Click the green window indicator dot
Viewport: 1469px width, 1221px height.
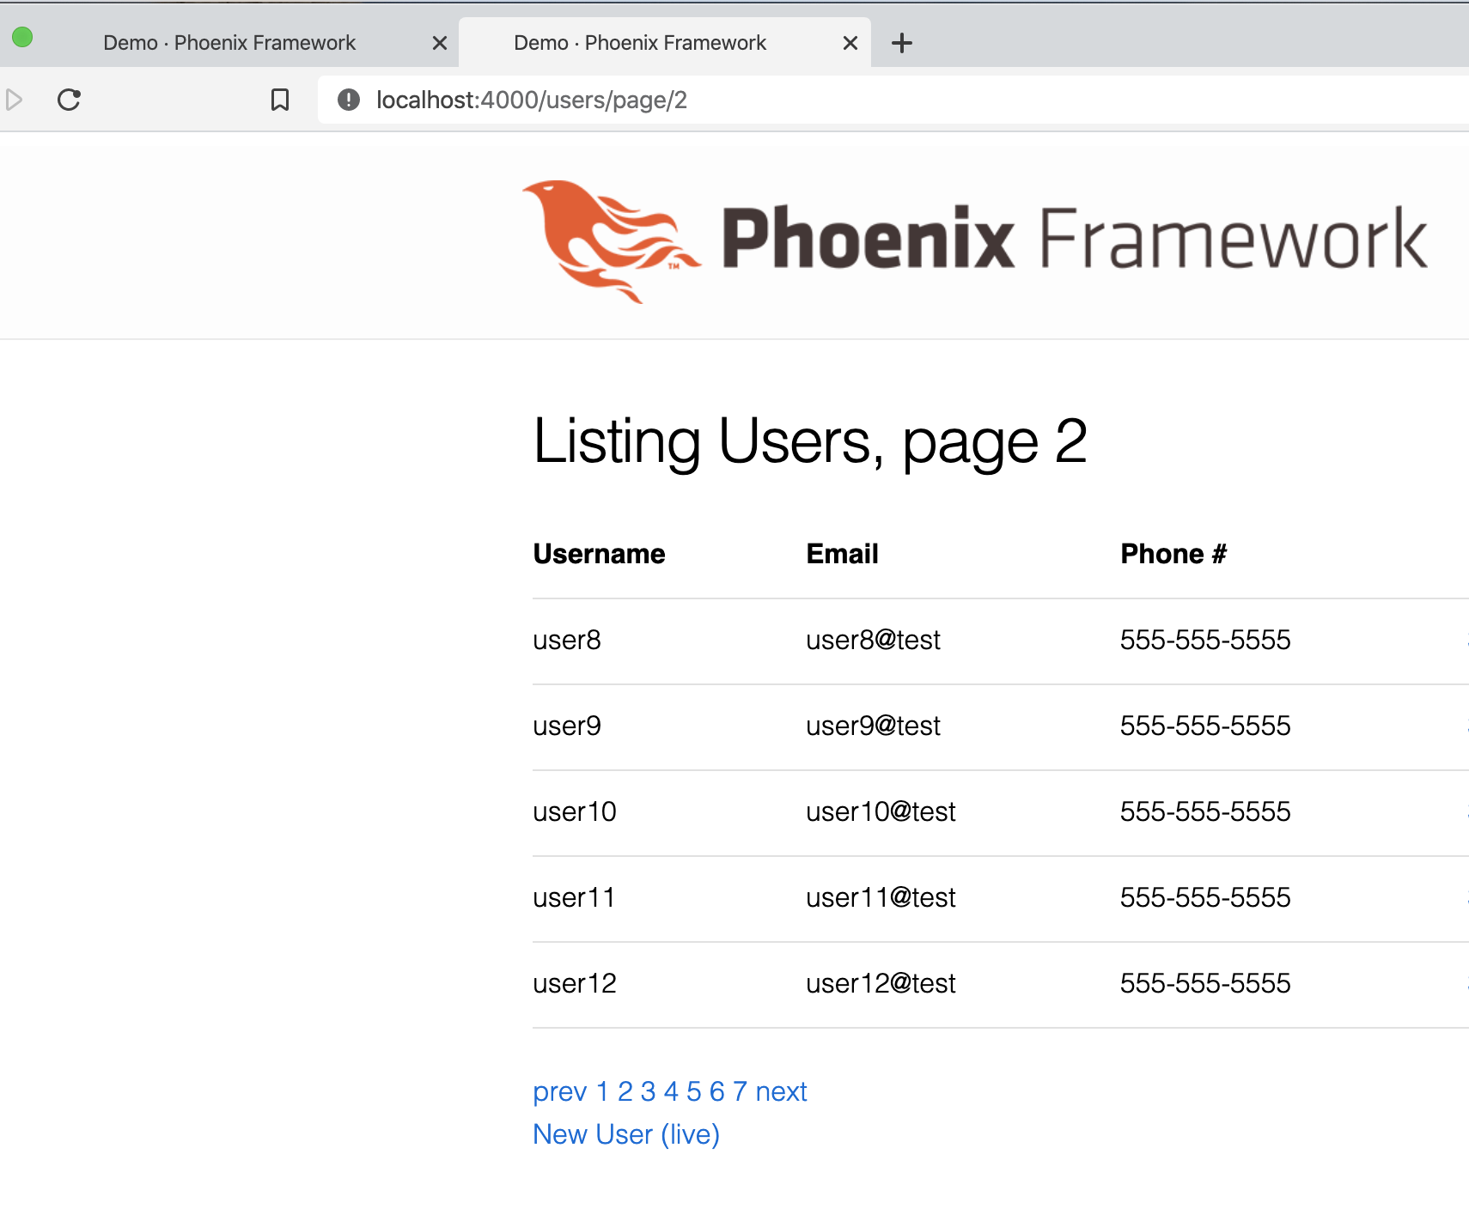coord(23,37)
